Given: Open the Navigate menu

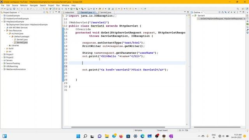Looking at the screenshot, I should tap(34, 5).
